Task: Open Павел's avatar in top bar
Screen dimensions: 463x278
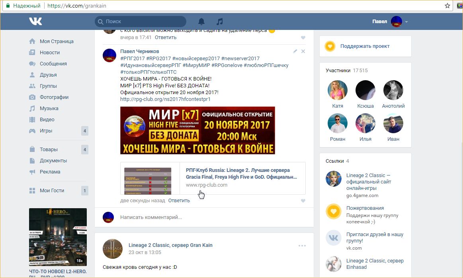Action: (x=396, y=22)
